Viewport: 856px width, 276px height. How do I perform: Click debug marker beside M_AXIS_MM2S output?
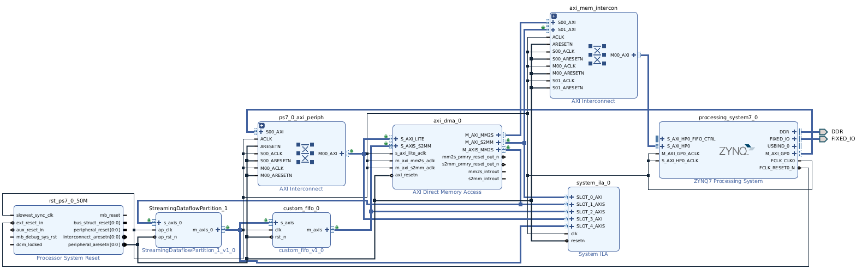(x=508, y=148)
